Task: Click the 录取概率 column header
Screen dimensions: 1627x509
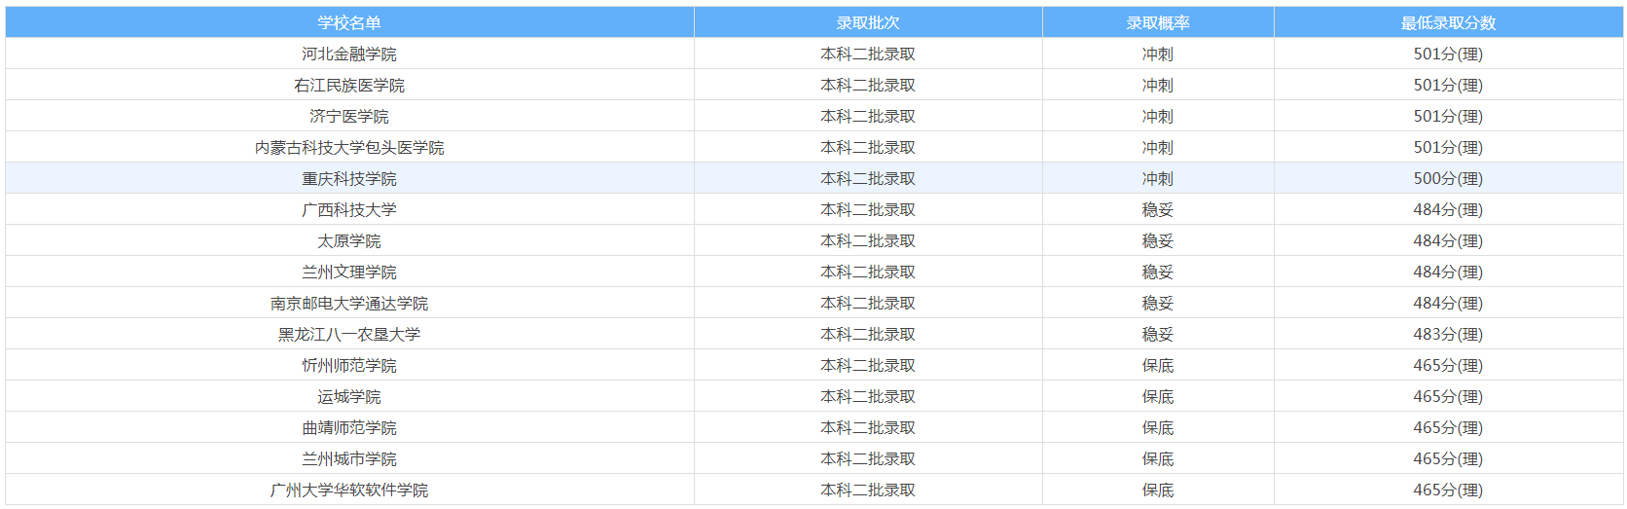Action: tap(1158, 22)
